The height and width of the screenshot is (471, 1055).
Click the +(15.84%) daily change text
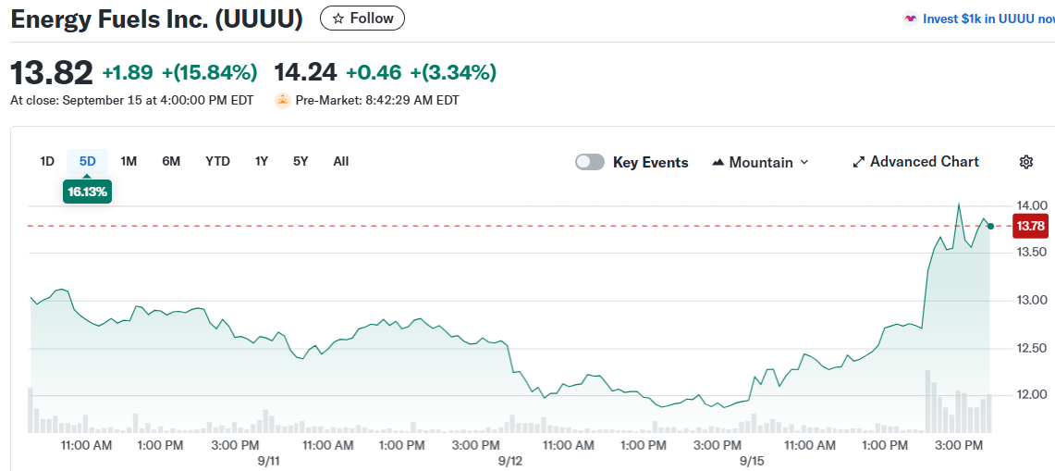pyautogui.click(x=210, y=72)
